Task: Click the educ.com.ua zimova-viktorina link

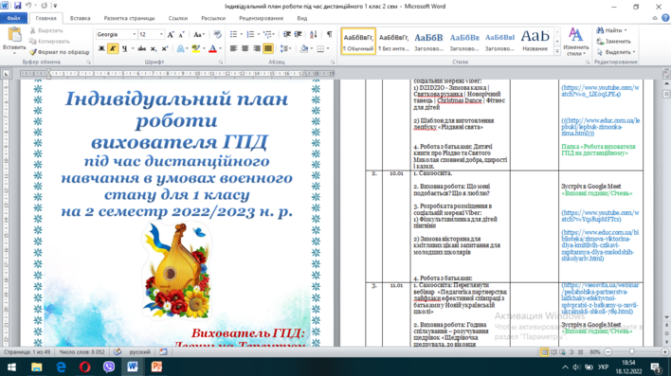Action: point(600,245)
